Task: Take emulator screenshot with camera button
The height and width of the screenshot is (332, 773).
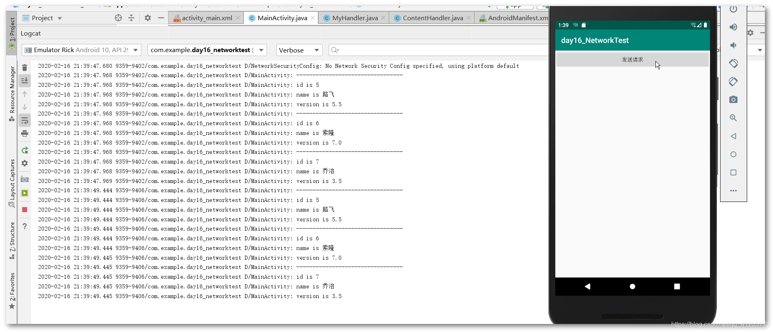Action: click(733, 100)
